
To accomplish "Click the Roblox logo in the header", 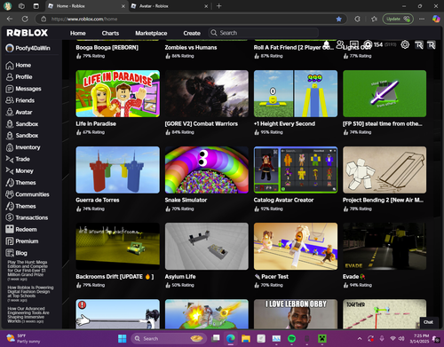I will 27,33.
